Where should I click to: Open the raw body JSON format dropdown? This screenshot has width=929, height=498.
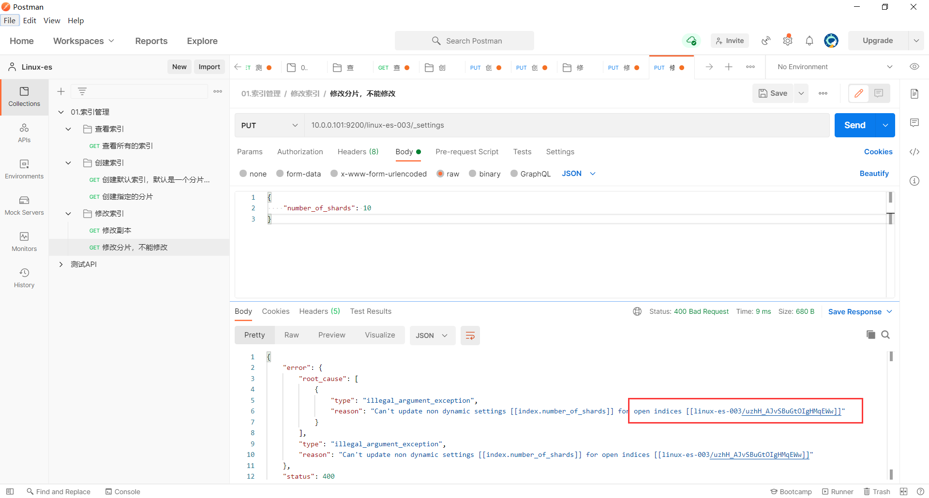(579, 174)
